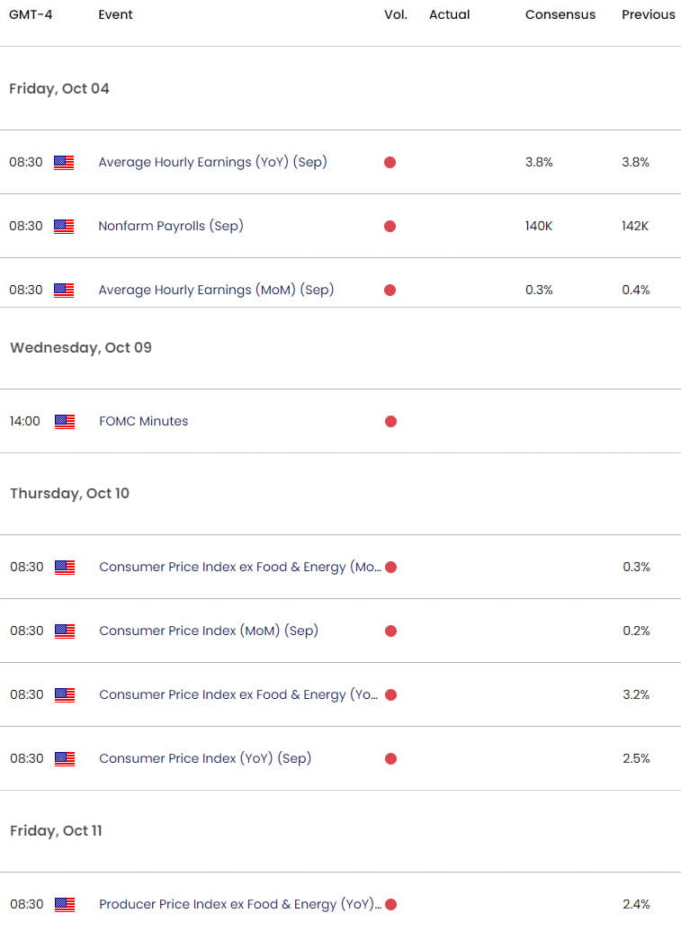Click the US flag beside Nonfarm Payrolls
This screenshot has height=931, width=681.
tap(64, 227)
